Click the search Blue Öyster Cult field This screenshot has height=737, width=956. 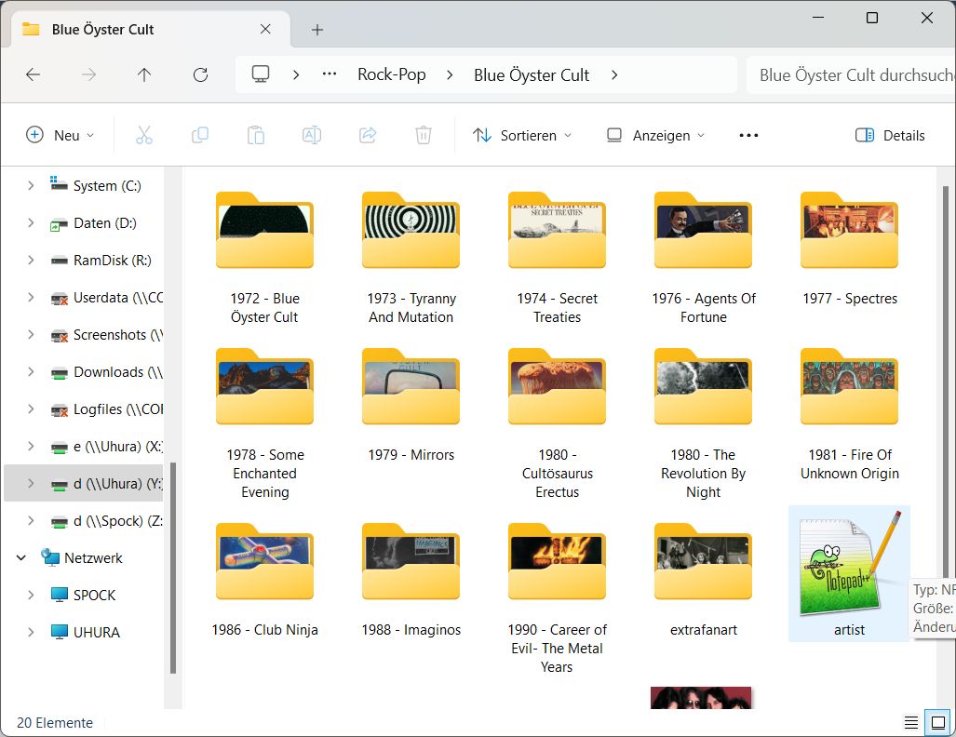click(851, 75)
